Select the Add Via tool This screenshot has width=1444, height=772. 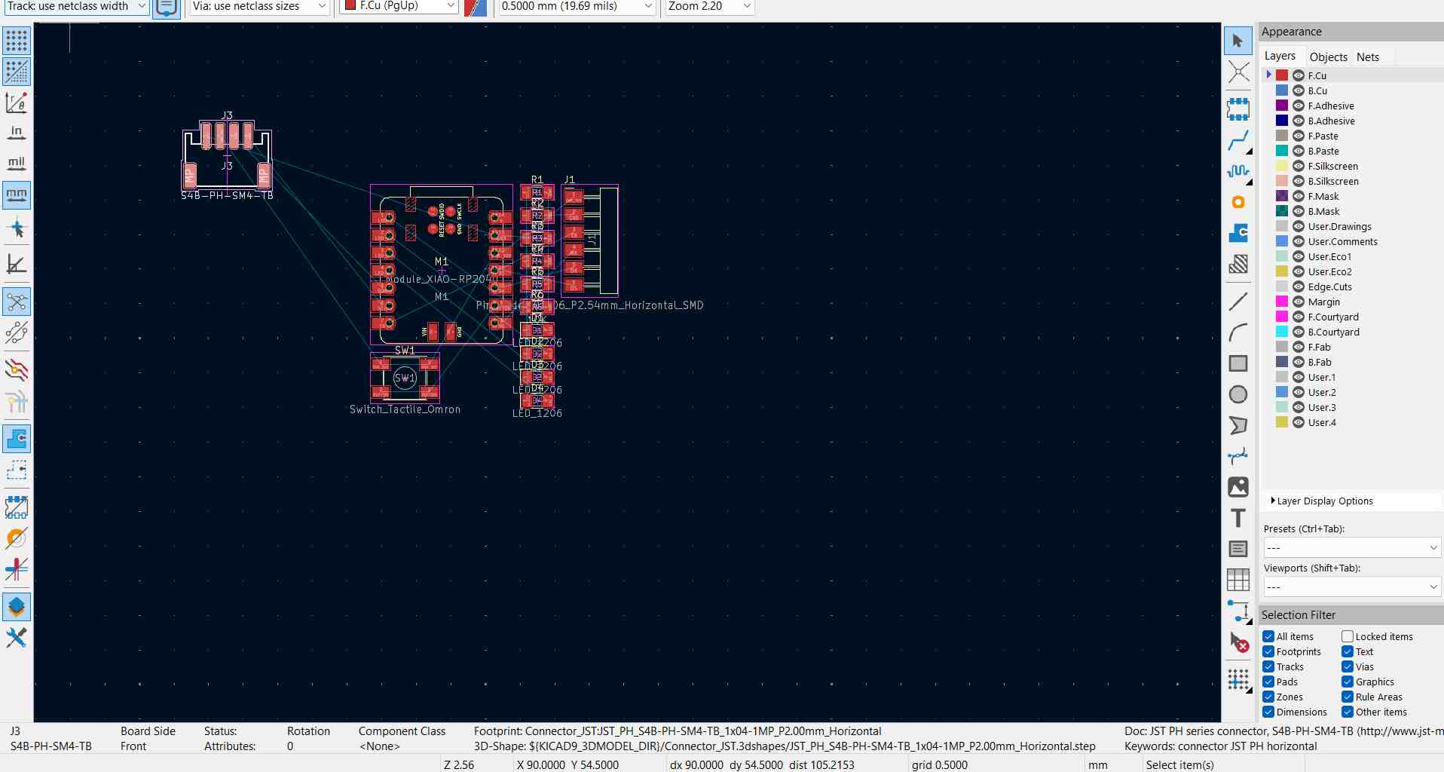point(1238,202)
